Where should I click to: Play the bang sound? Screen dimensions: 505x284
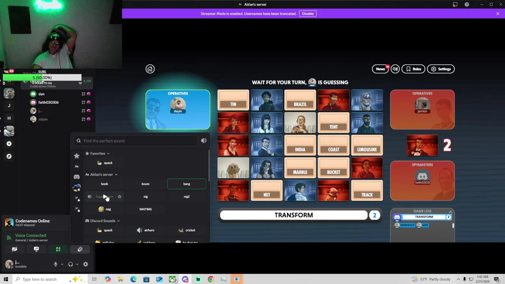187,184
